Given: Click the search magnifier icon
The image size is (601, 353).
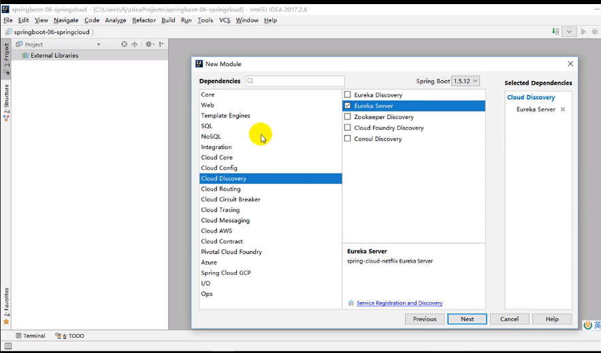Looking at the screenshot, I should pyautogui.click(x=250, y=81).
